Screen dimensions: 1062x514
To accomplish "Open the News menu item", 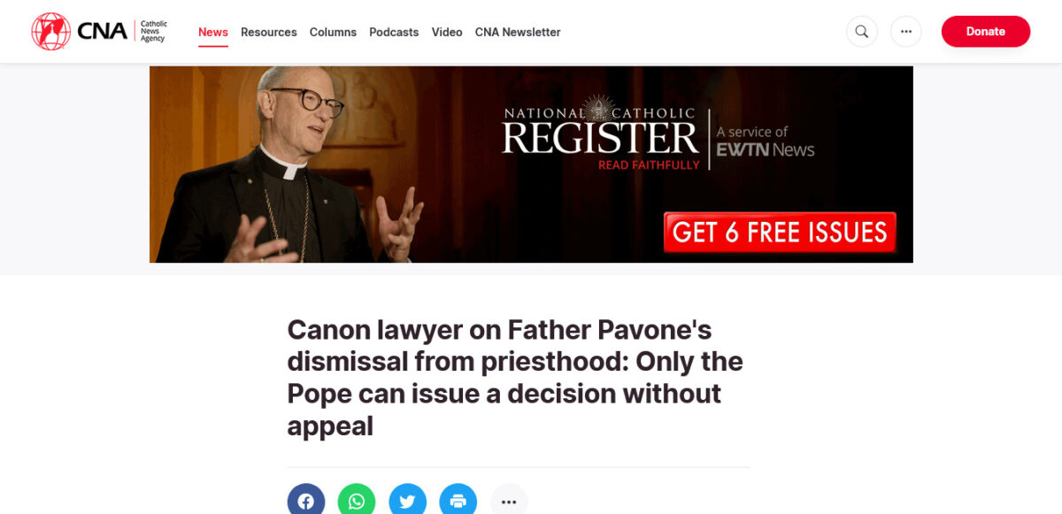I will (213, 32).
